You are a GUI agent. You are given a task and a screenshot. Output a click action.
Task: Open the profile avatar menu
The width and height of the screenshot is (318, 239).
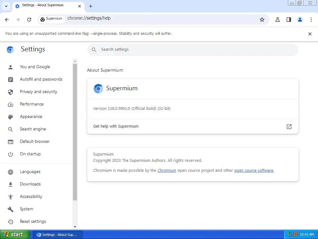click(300, 20)
